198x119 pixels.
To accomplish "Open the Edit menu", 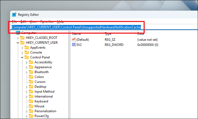I will coord(23,21).
